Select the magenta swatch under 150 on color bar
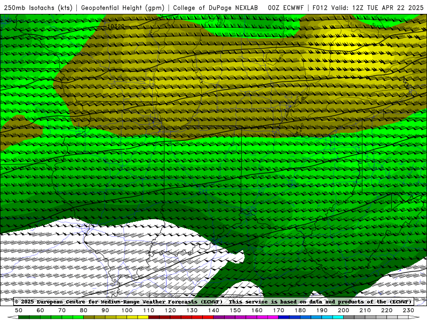The height and width of the screenshot is (320, 427). 241,317
